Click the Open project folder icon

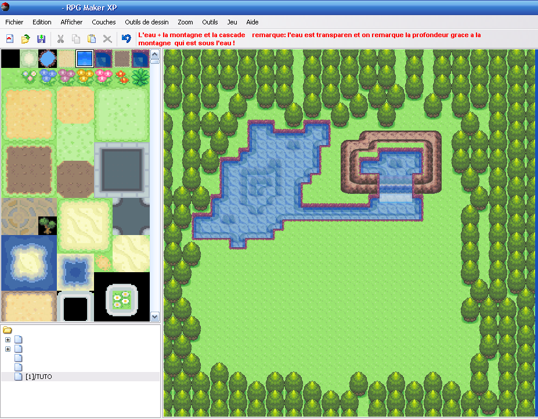[26, 39]
